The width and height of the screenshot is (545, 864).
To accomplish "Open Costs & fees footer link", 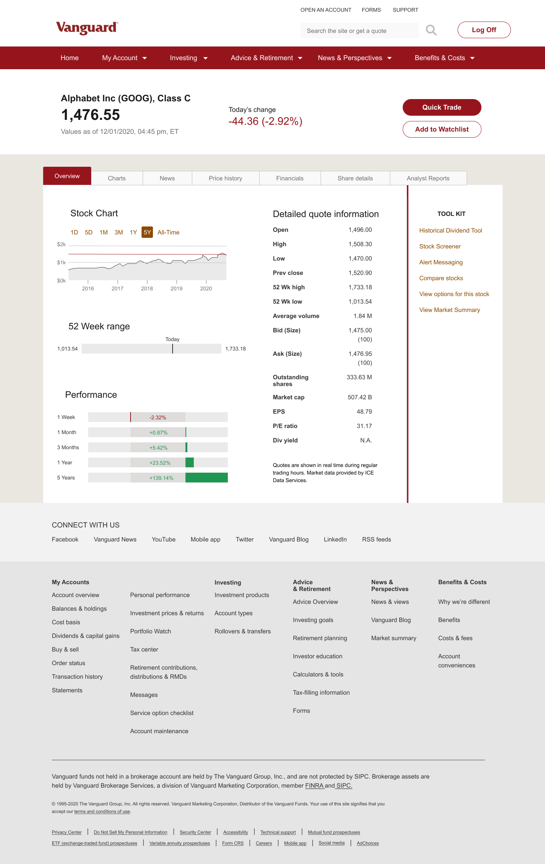I will pyautogui.click(x=455, y=638).
